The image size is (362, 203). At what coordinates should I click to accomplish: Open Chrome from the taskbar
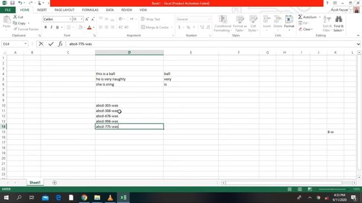84,197
